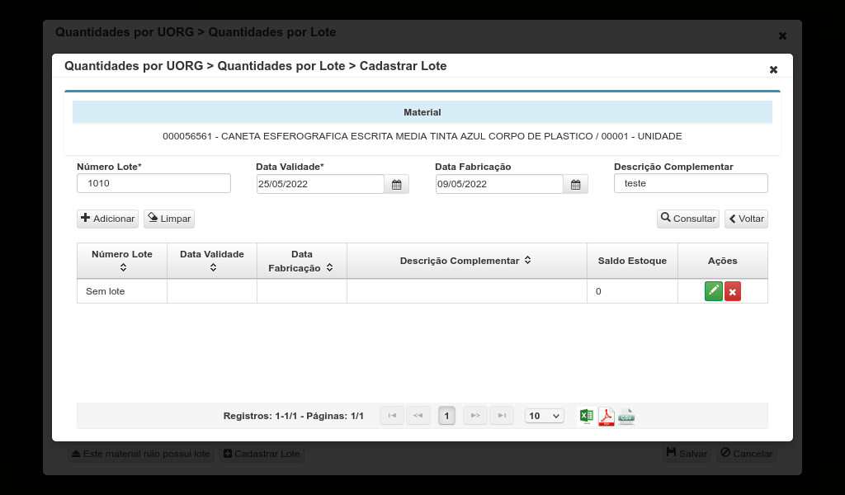This screenshot has height=495, width=845.
Task: Click red delete icon for Sem lote
Action: [x=733, y=291]
